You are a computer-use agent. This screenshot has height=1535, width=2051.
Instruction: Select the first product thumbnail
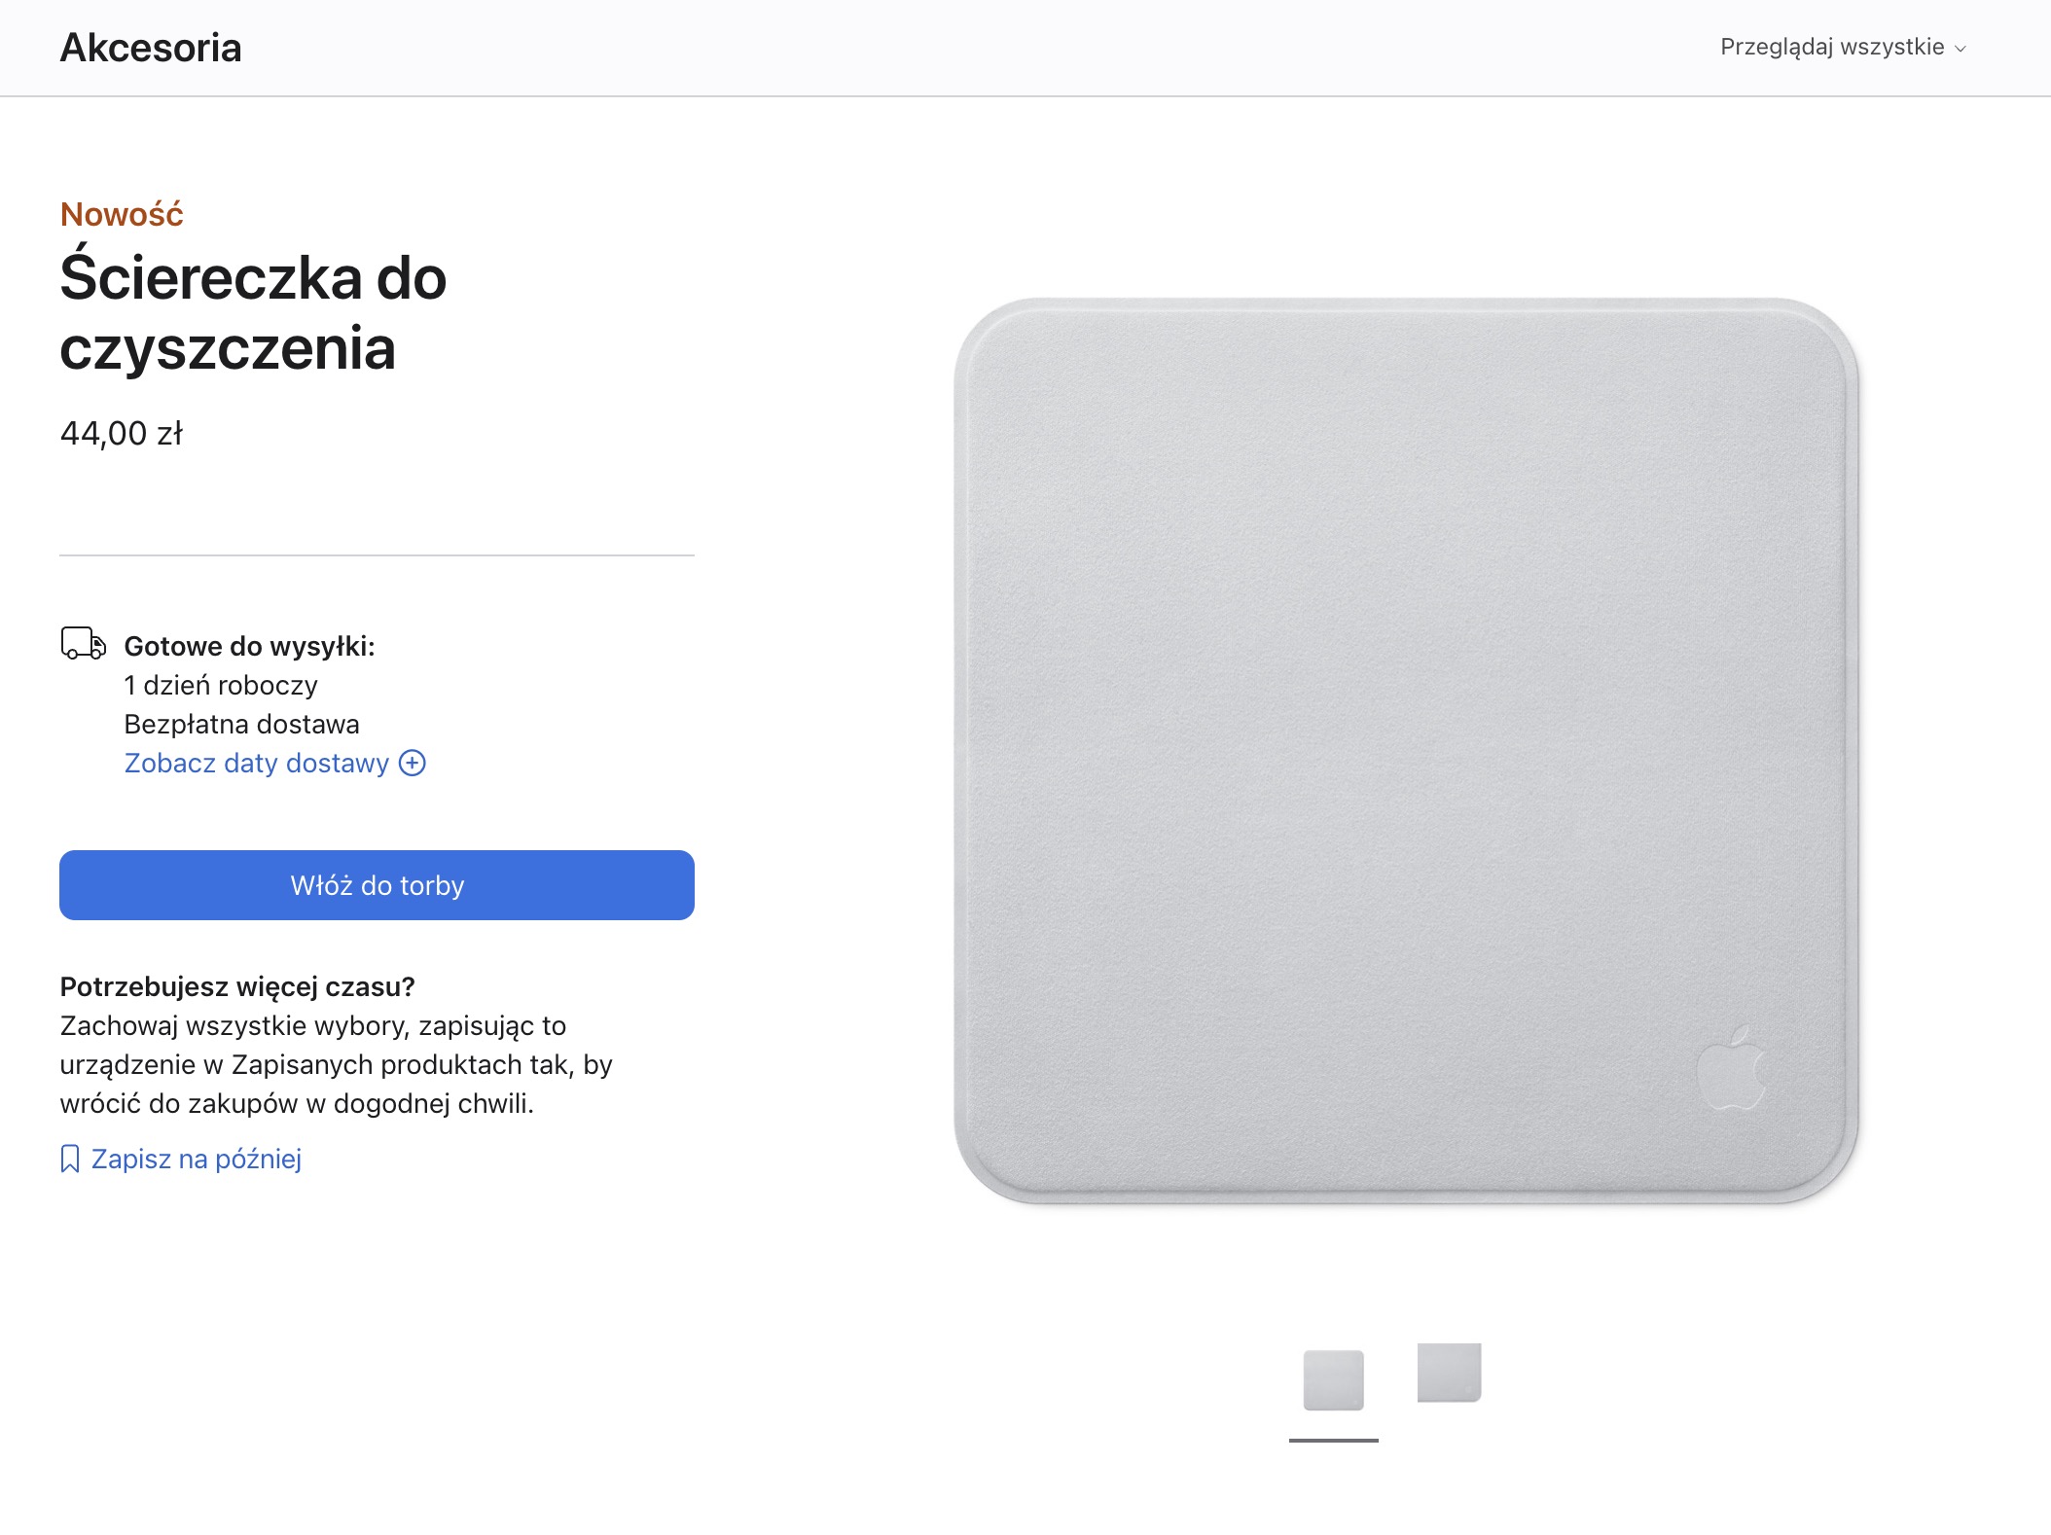click(x=1334, y=1379)
